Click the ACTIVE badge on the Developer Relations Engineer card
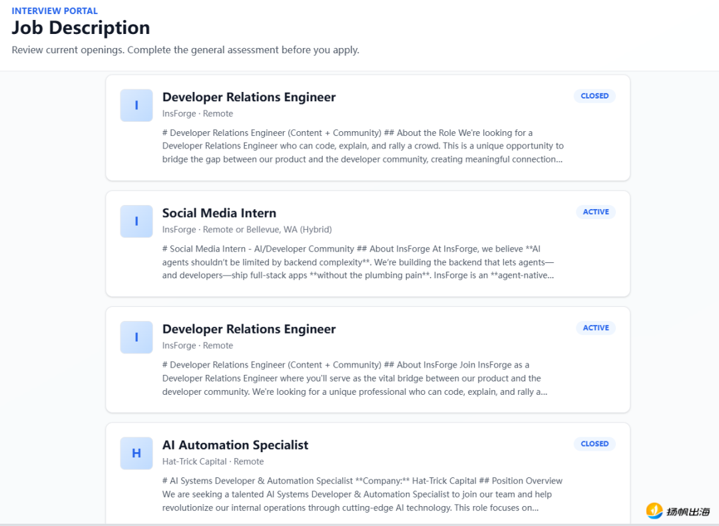This screenshot has height=526, width=719. 596,328
